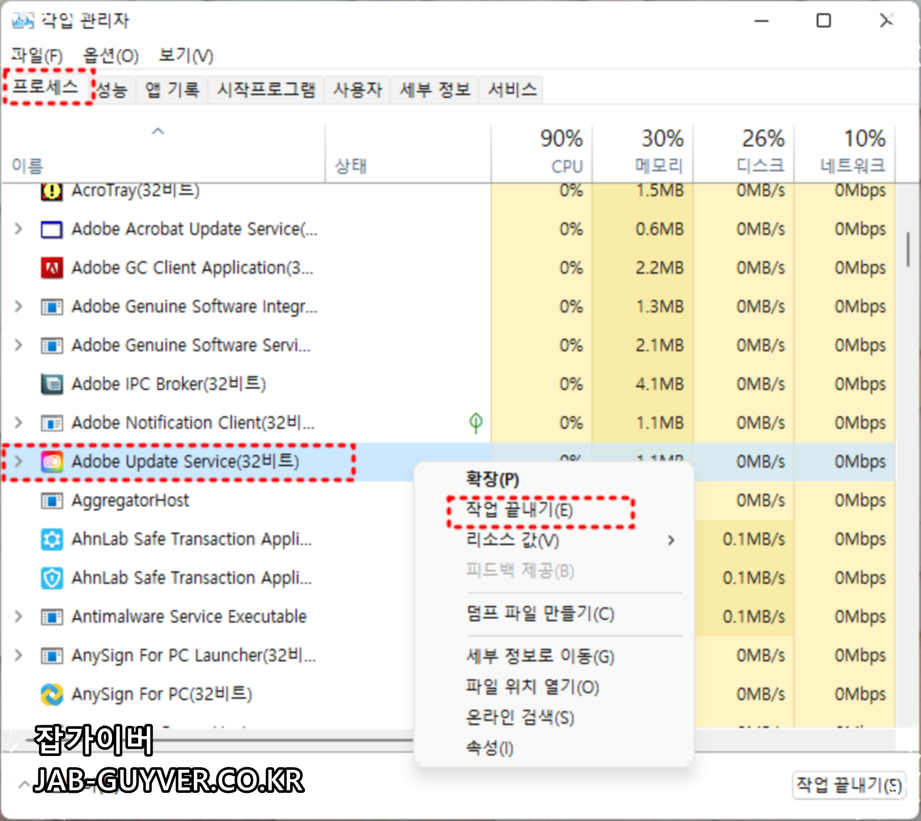921x821 pixels.
Task: Choose 속성(I) in the context menu
Action: [x=554, y=748]
